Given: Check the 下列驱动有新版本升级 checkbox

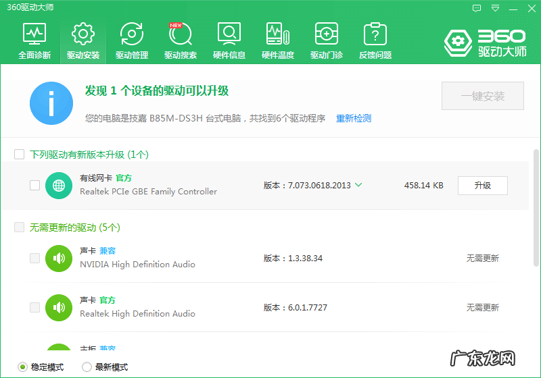Looking at the screenshot, I should point(20,154).
